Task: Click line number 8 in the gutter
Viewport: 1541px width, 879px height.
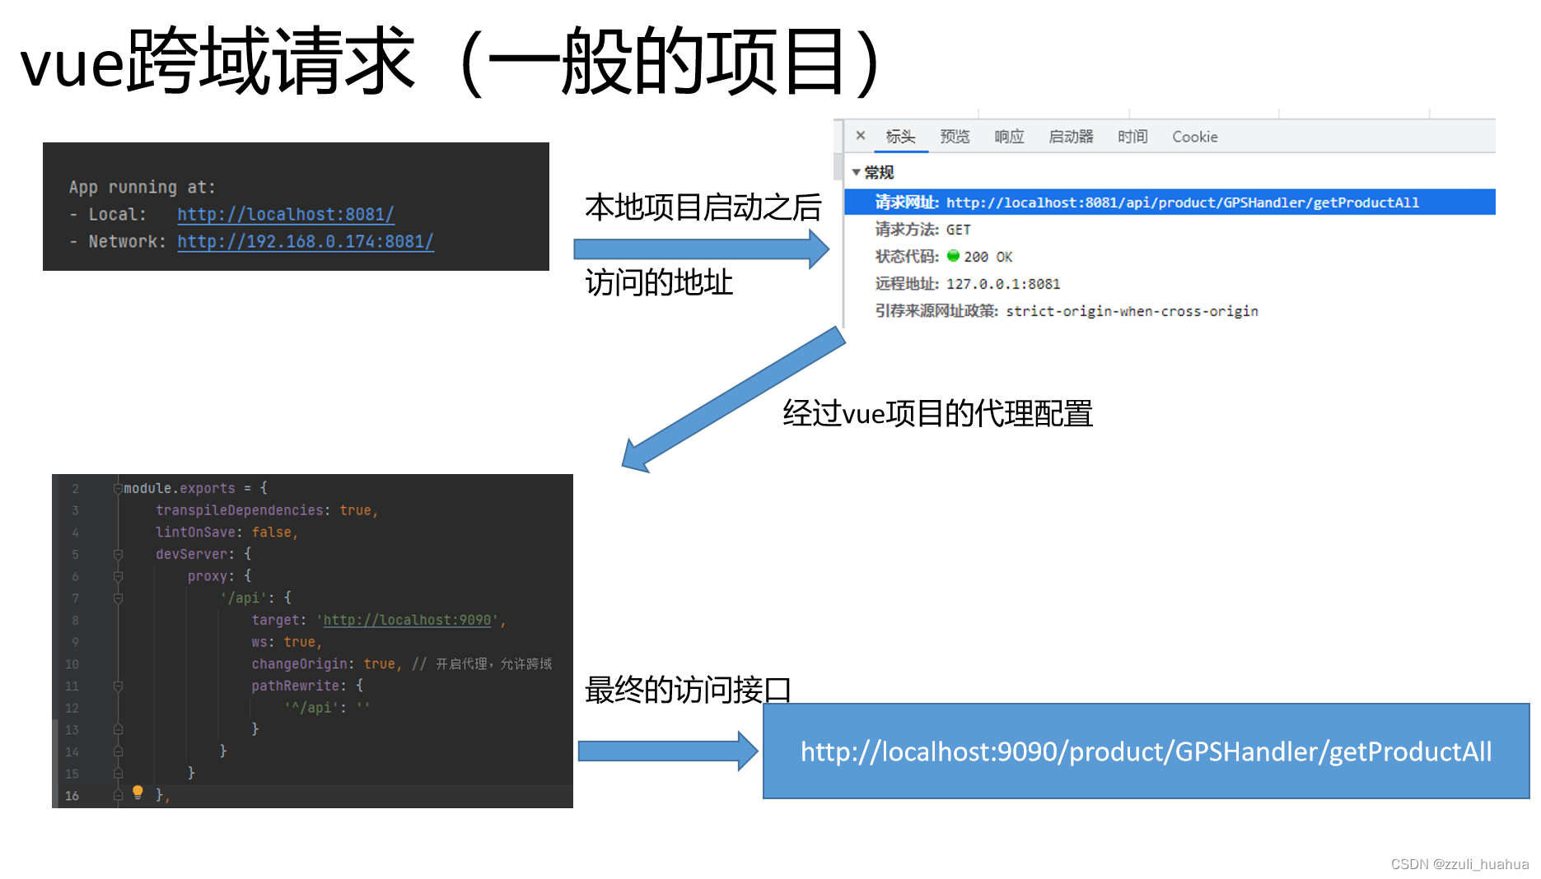Action: tap(75, 621)
